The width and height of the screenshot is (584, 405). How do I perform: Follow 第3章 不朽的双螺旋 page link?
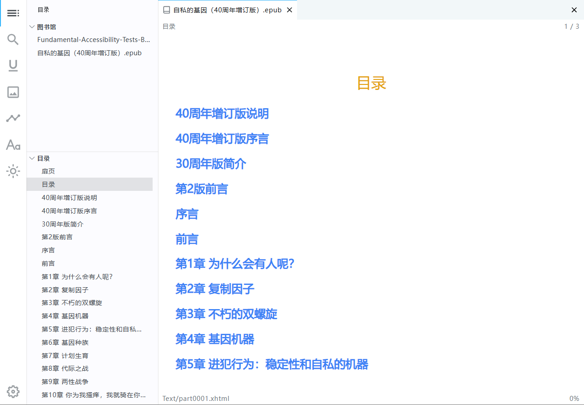(226, 314)
